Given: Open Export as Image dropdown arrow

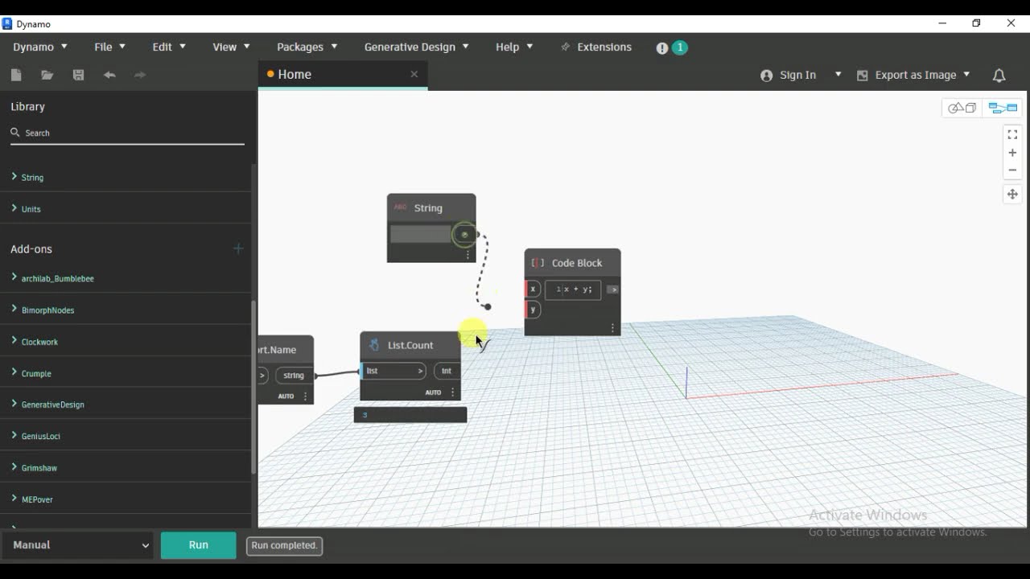Looking at the screenshot, I should point(966,74).
